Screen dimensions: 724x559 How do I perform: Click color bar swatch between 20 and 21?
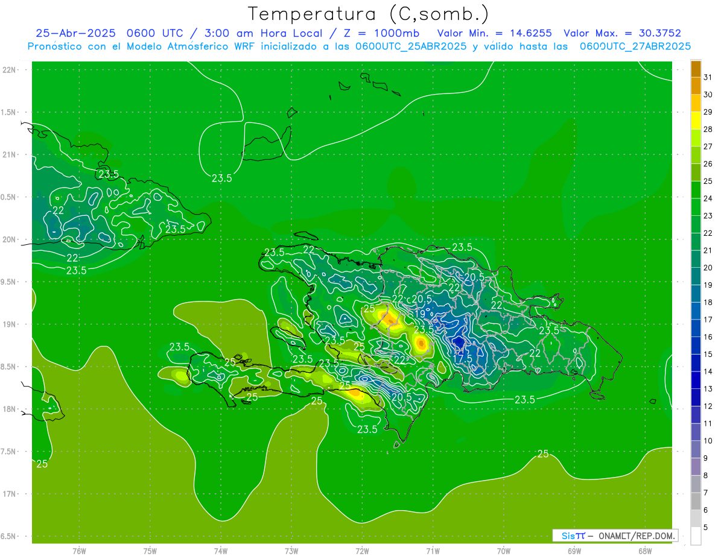(696, 259)
